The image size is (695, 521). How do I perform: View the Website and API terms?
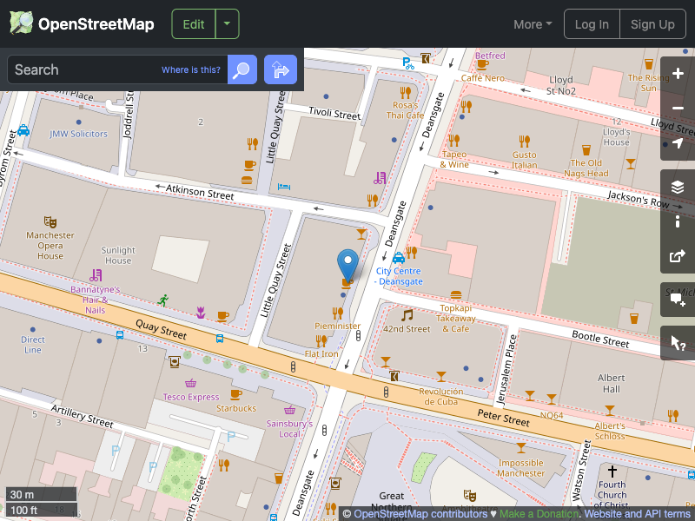[637, 513]
